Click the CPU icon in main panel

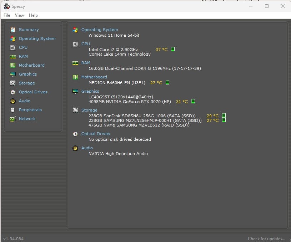click(x=75, y=44)
